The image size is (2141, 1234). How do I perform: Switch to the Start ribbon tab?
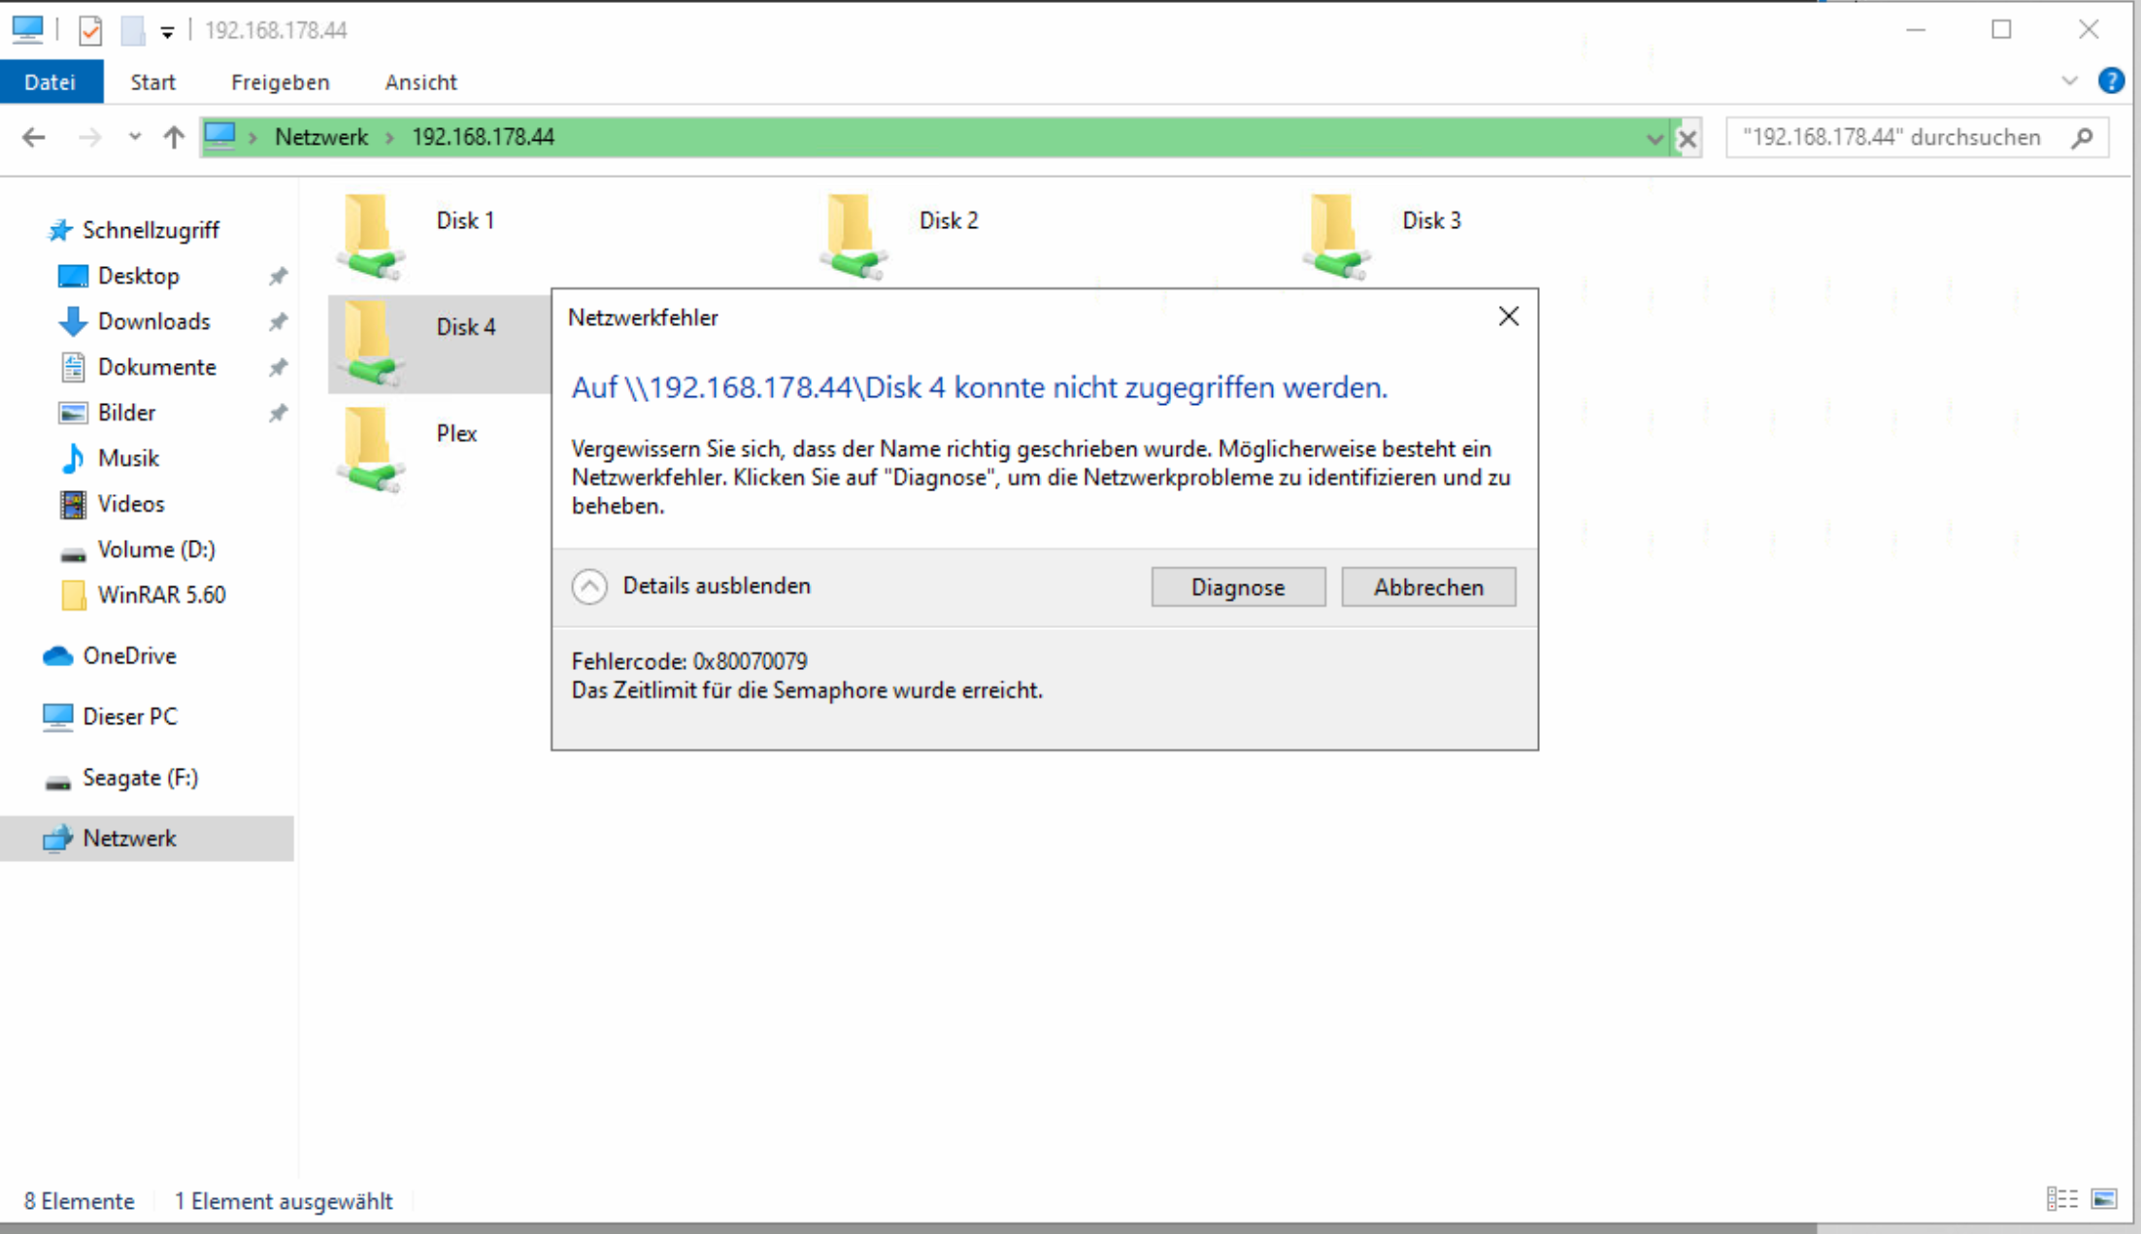tap(153, 83)
